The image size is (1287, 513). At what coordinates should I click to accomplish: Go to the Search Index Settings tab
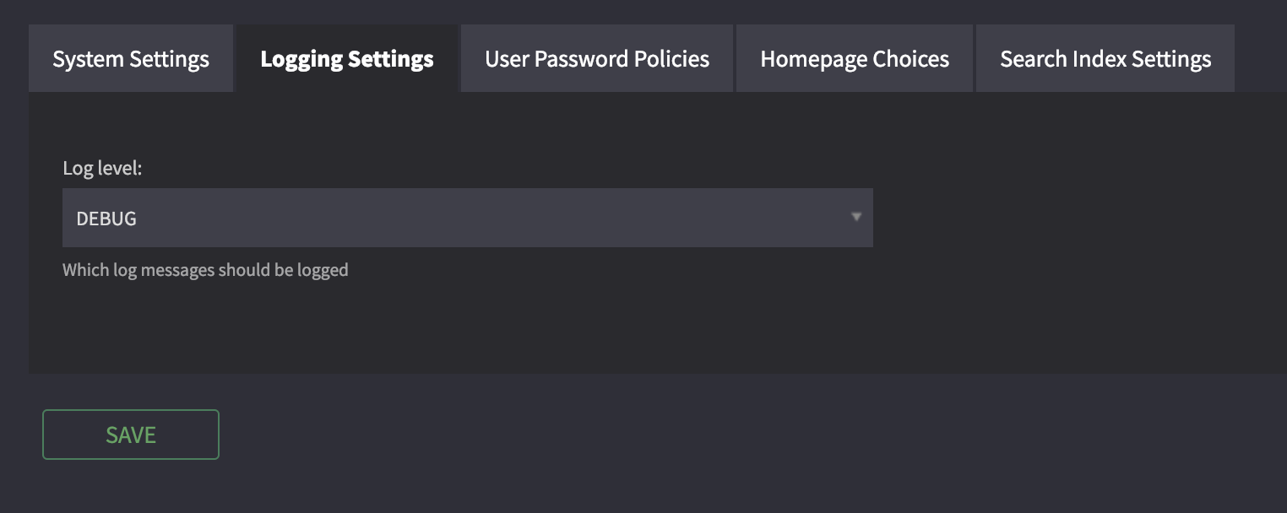pyautogui.click(x=1105, y=58)
